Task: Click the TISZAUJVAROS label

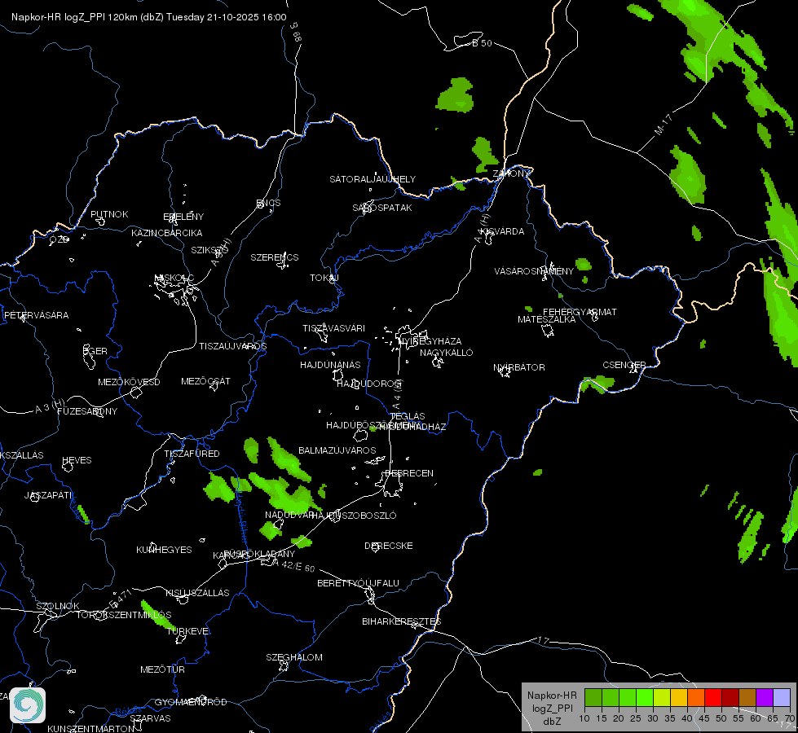Action: (232, 346)
